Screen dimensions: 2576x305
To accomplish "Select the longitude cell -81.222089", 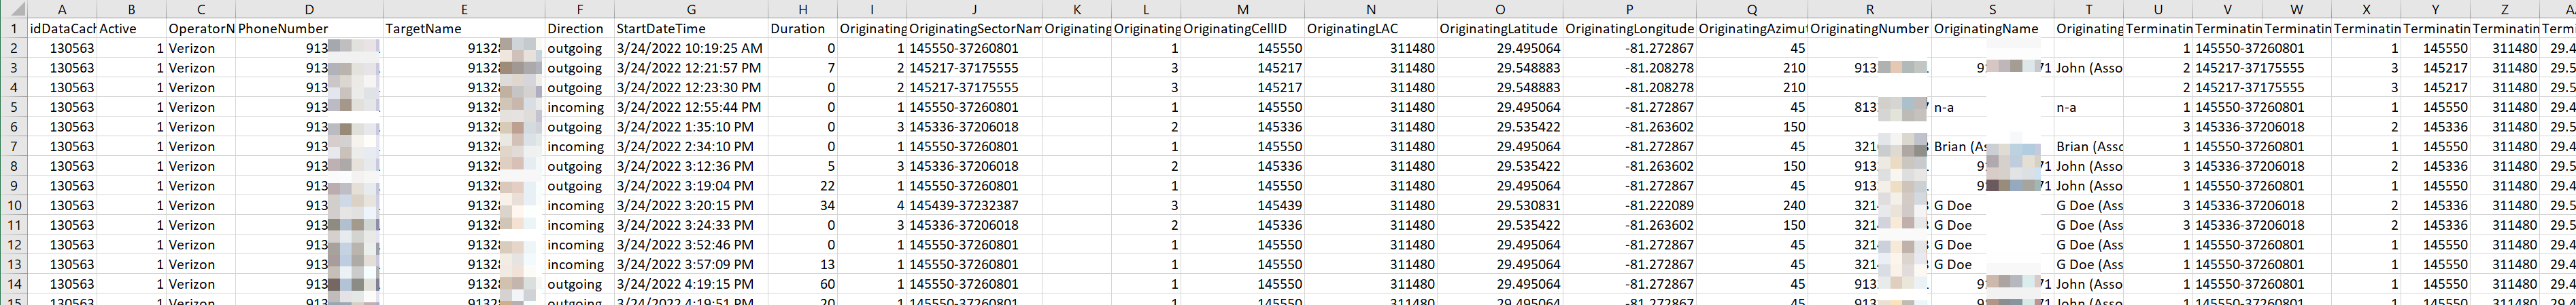I will coord(1630,205).
